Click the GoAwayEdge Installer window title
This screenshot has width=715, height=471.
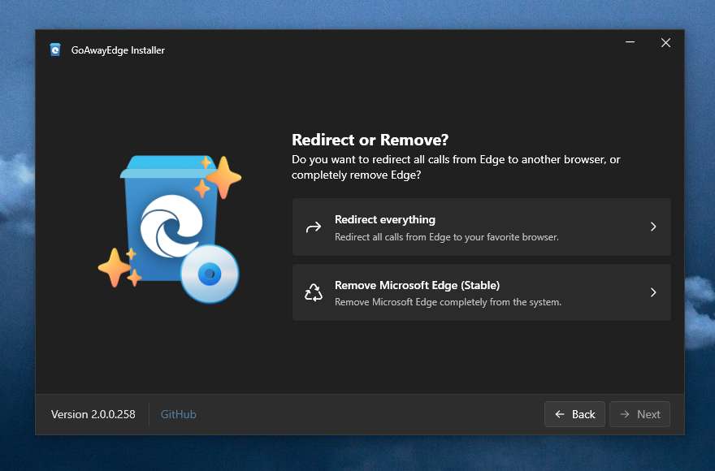(x=118, y=50)
